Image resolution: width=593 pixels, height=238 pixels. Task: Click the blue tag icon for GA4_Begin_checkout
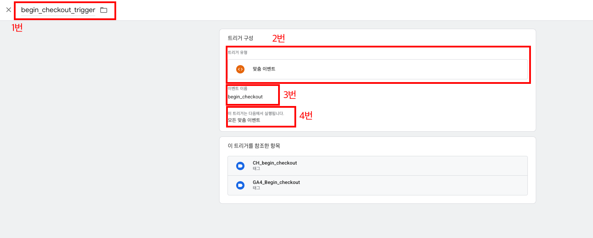point(240,185)
